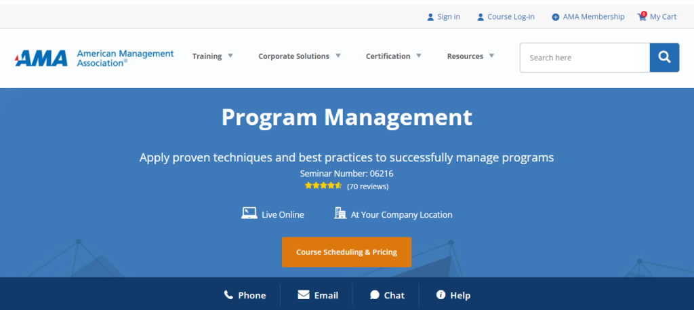Click the Sign in person icon

[430, 17]
